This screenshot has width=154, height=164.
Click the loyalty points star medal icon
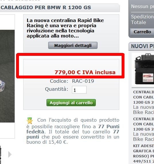tap(30, 120)
